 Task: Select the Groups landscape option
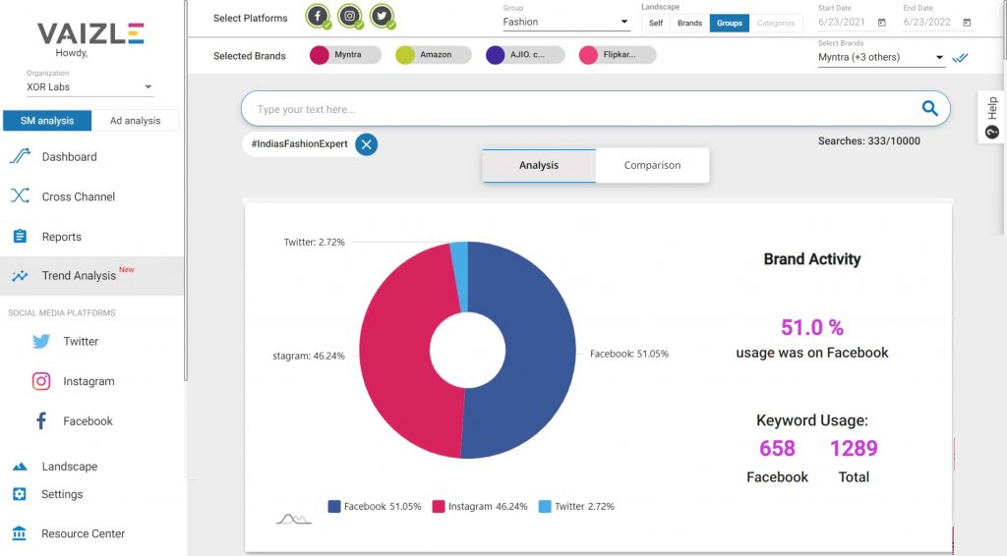click(730, 24)
